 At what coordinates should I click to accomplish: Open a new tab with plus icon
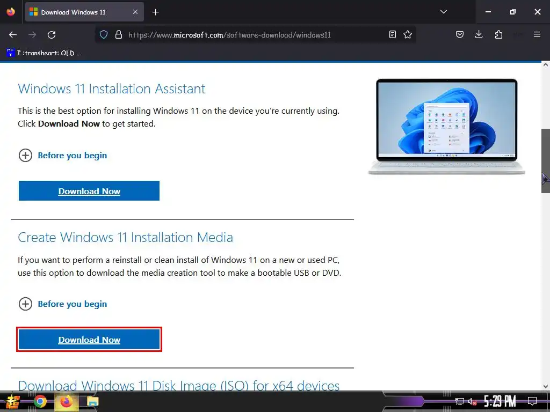[x=155, y=12]
